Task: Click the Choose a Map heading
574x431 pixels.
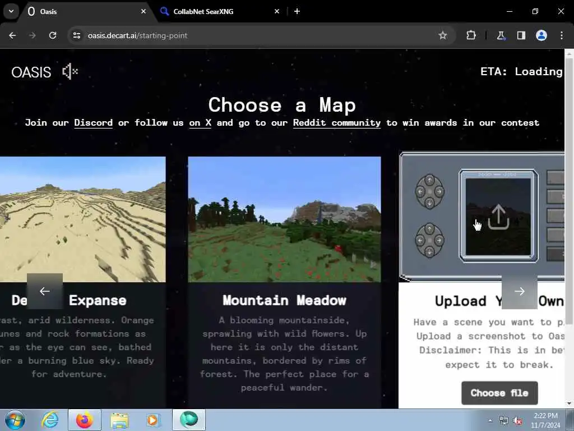Action: pos(282,105)
